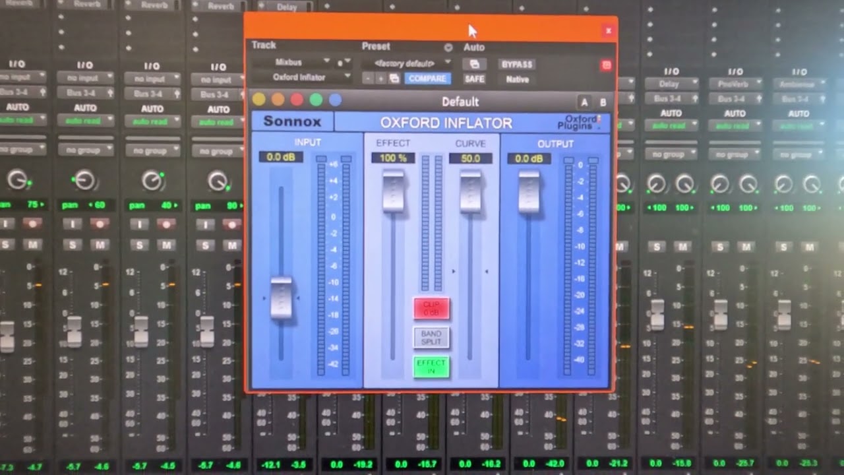Select next preset with the plus button

click(x=381, y=79)
